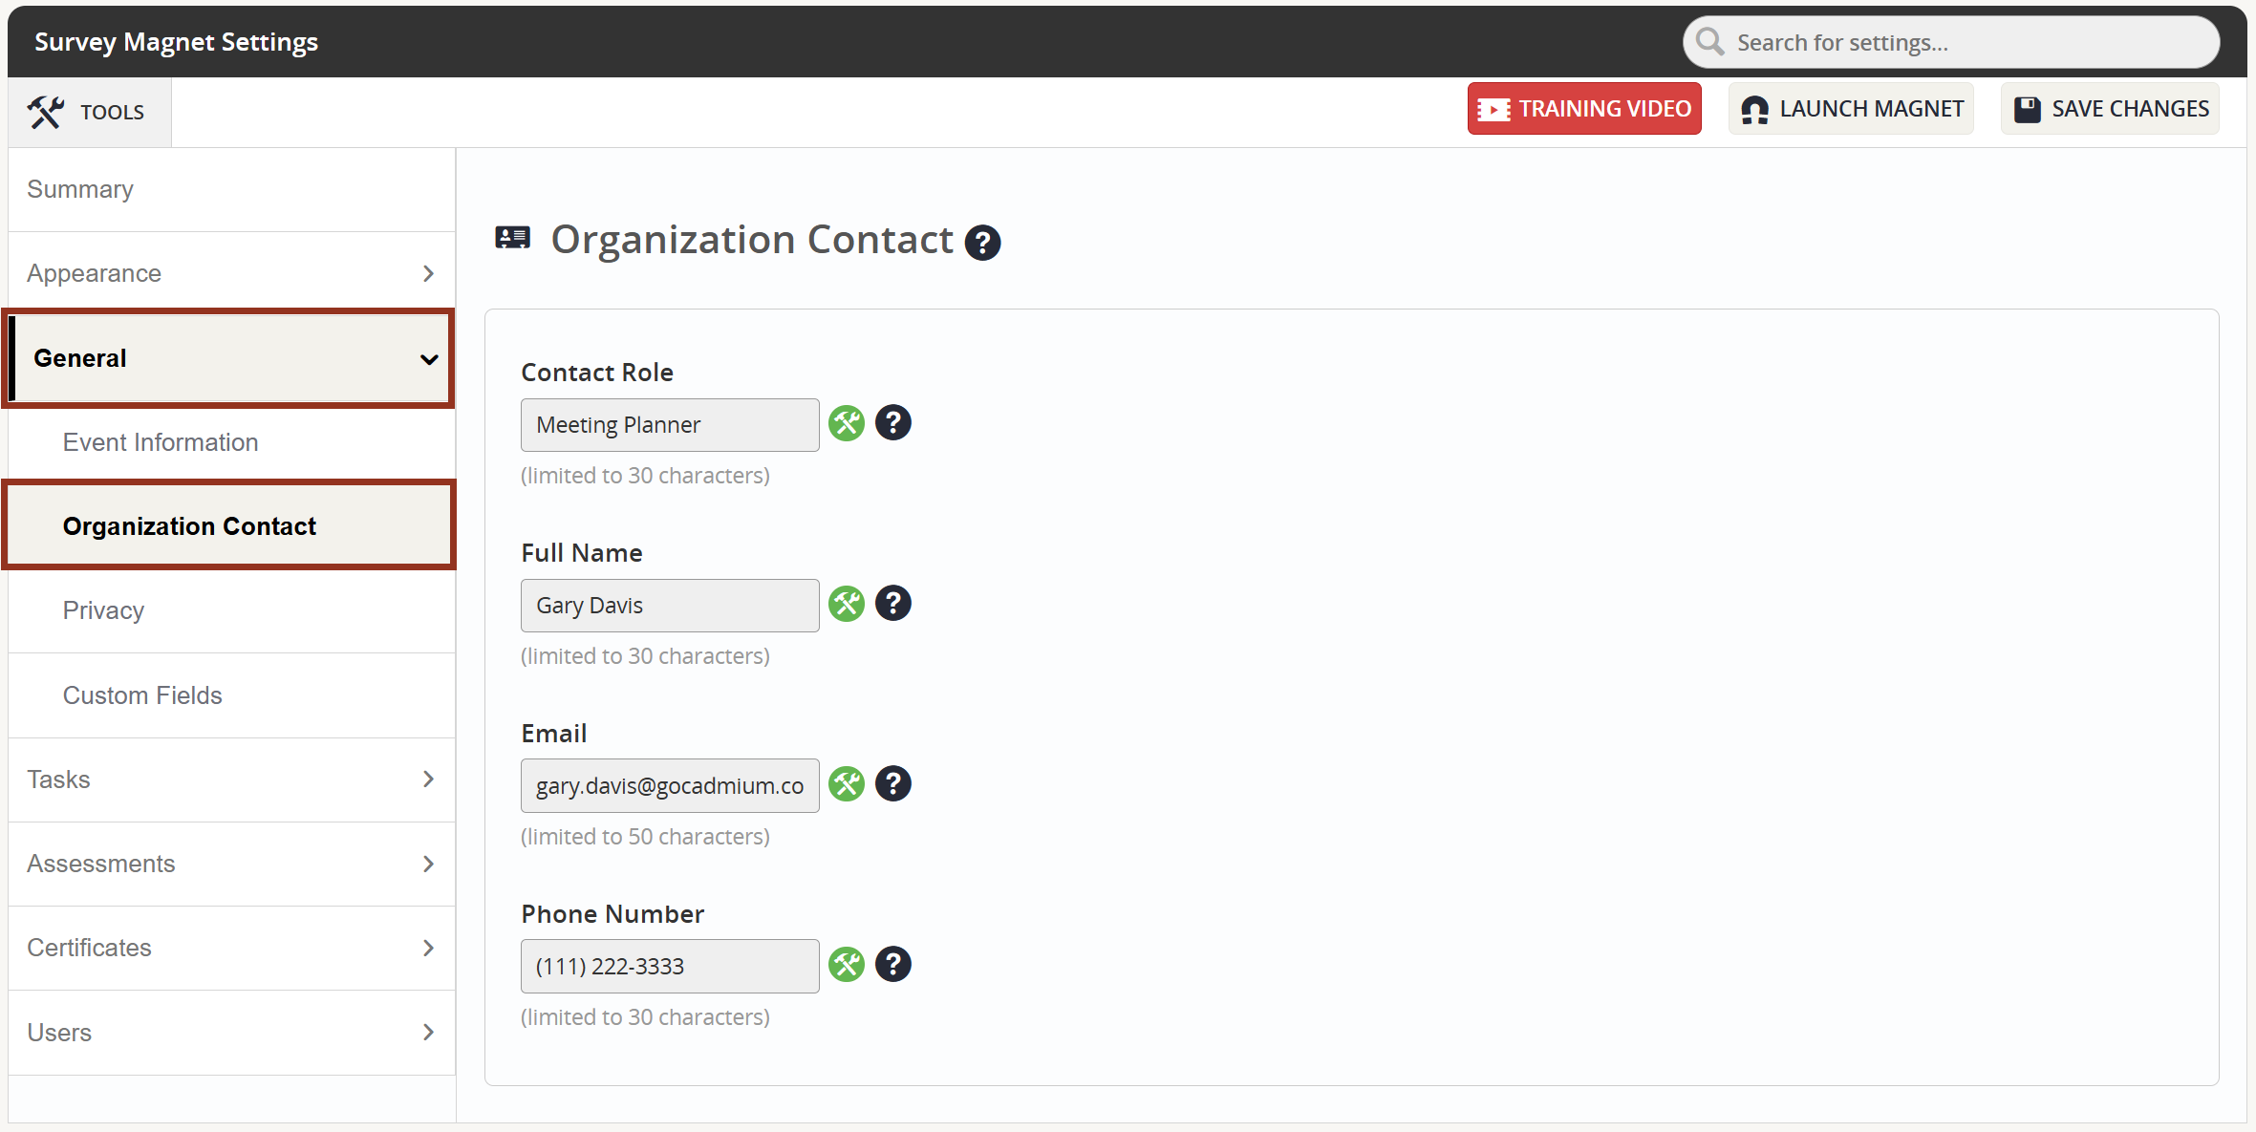Click the Survey Magnet Settings title
The width and height of the screenshot is (2256, 1132).
pyautogui.click(x=176, y=42)
